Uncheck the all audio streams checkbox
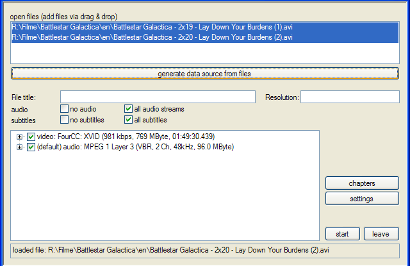Screen dimensions: 410x266 129,109
